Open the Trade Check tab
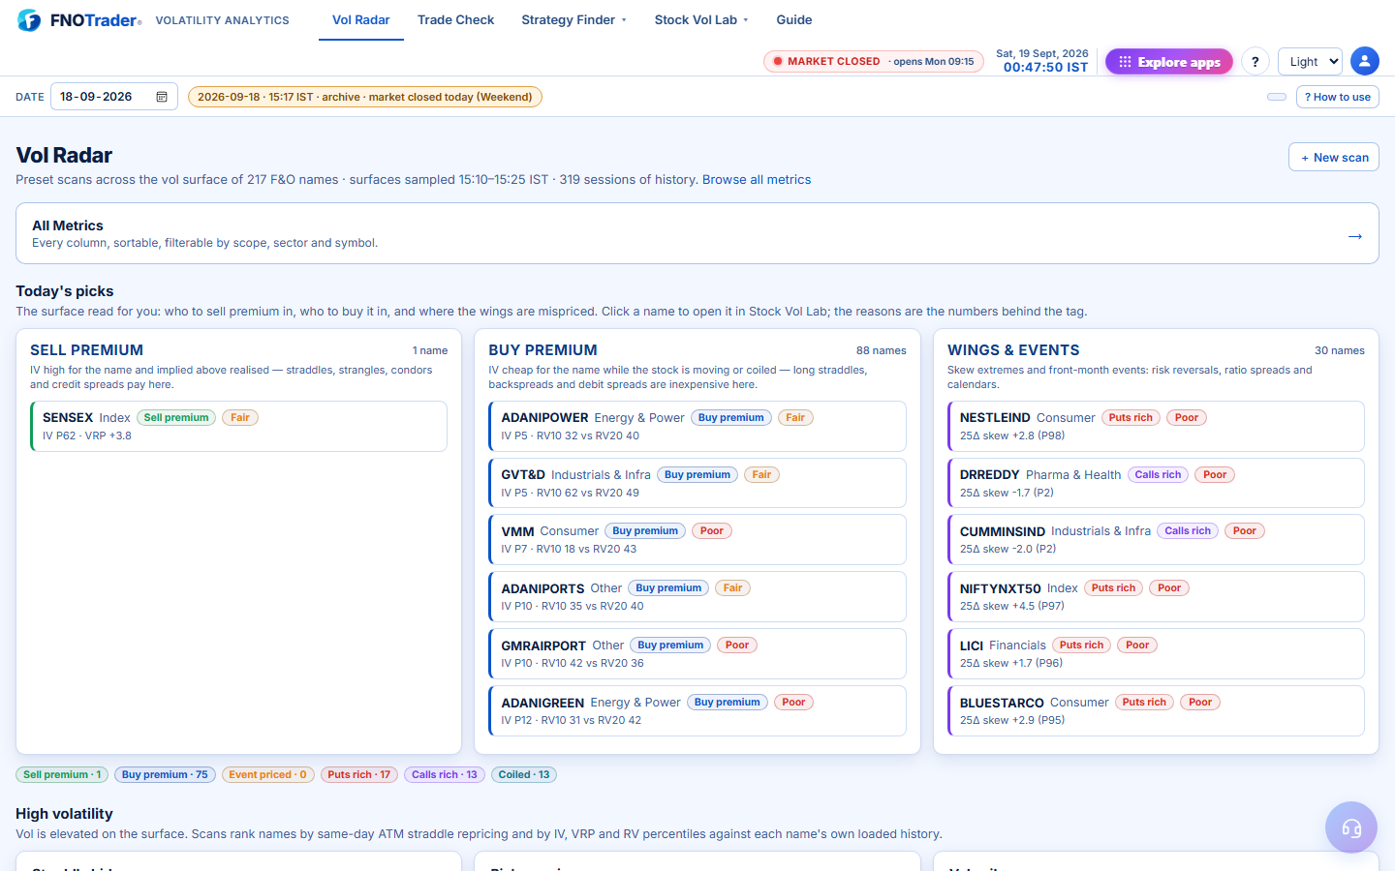This screenshot has width=1395, height=871. pyautogui.click(x=455, y=19)
